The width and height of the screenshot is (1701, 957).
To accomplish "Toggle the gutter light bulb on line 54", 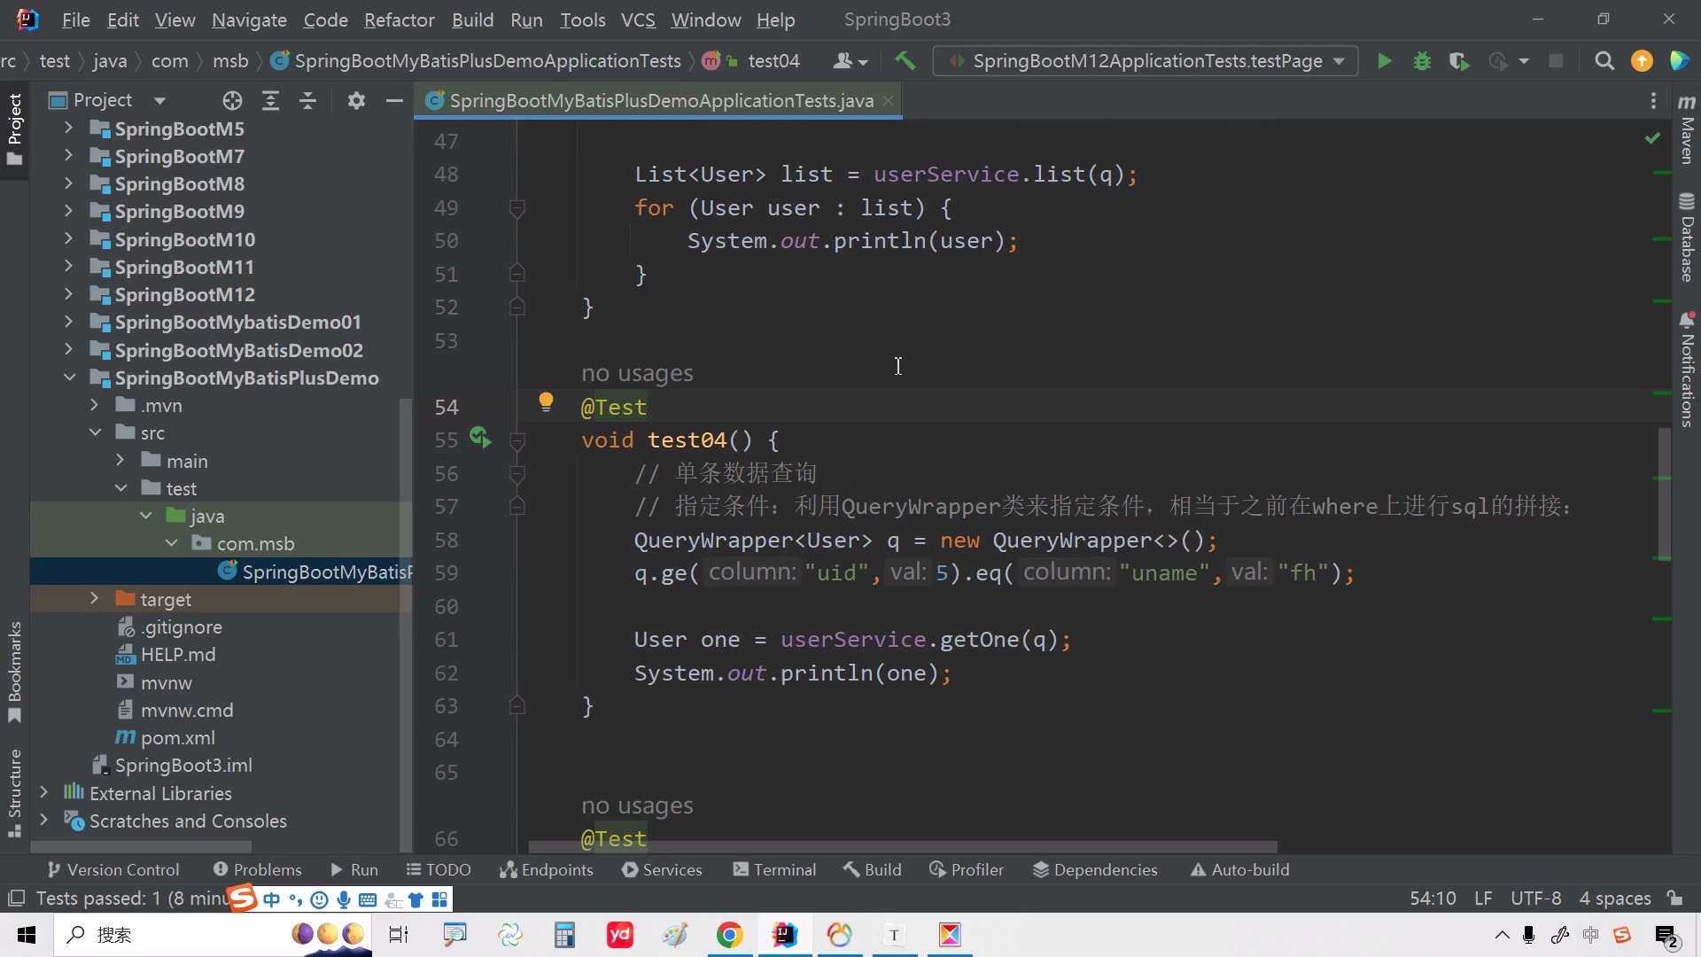I will tap(547, 401).
